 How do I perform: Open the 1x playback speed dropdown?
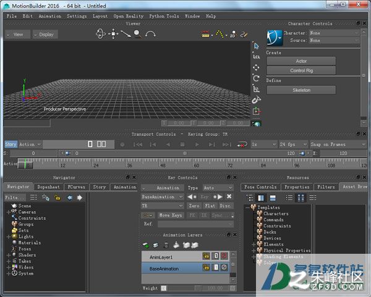click(x=264, y=144)
